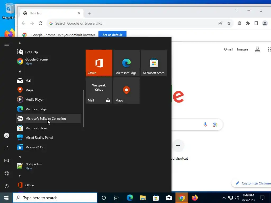This screenshot has width=271, height=203.
Task: Open the uBlock Origin extension icon
Action: [239, 23]
